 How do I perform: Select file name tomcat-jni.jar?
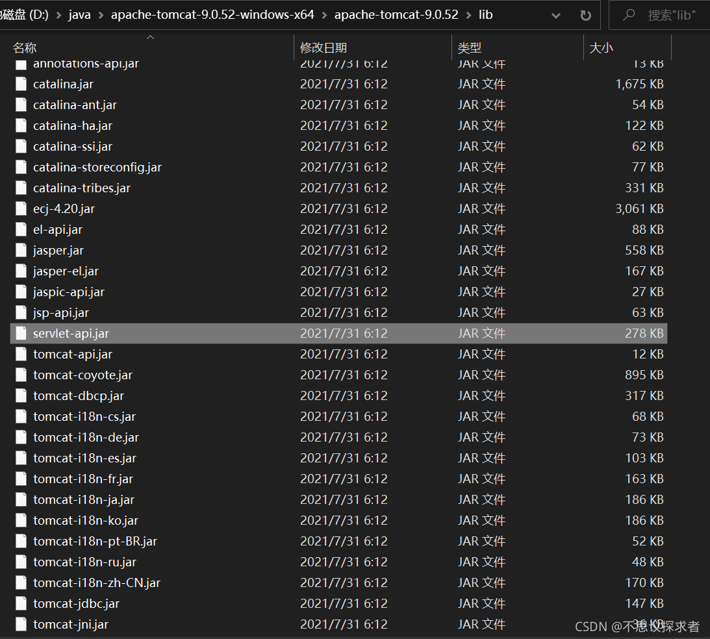tap(71, 625)
